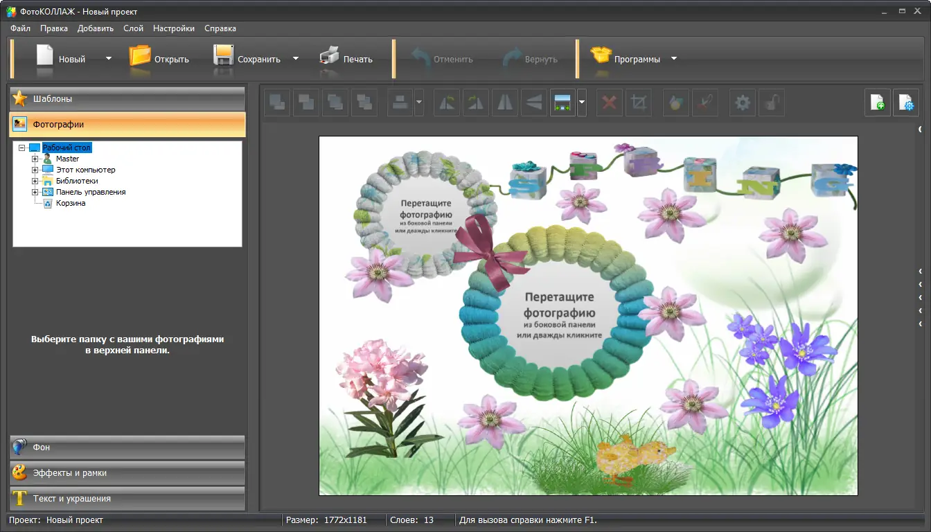The image size is (931, 532).
Task: Click the Печать printer button
Action: tap(346, 59)
